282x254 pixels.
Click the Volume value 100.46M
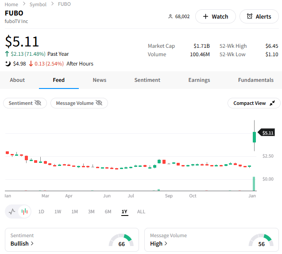tap(200, 54)
